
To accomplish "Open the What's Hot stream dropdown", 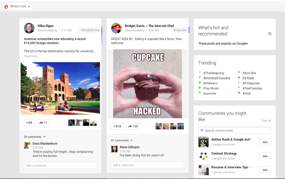I will tap(17, 6).
